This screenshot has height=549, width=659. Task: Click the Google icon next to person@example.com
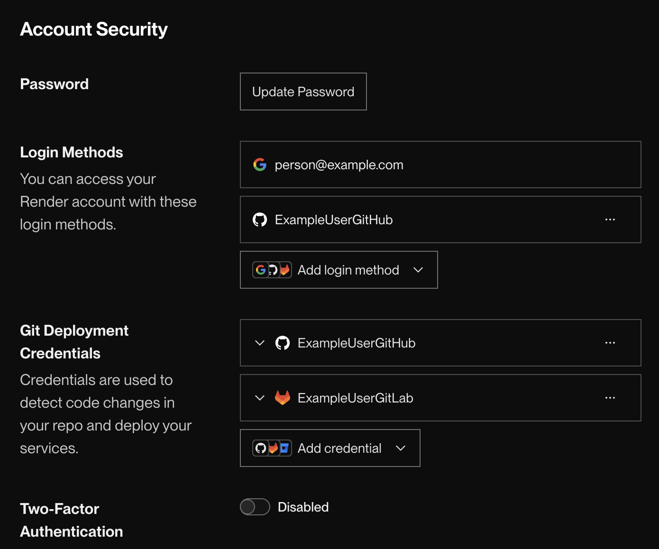(260, 165)
